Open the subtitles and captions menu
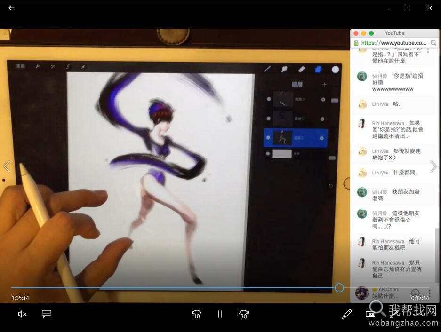 [47, 314]
